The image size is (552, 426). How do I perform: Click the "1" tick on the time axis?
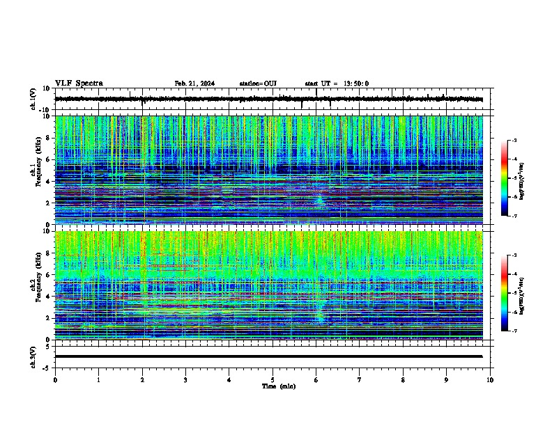coord(98,380)
